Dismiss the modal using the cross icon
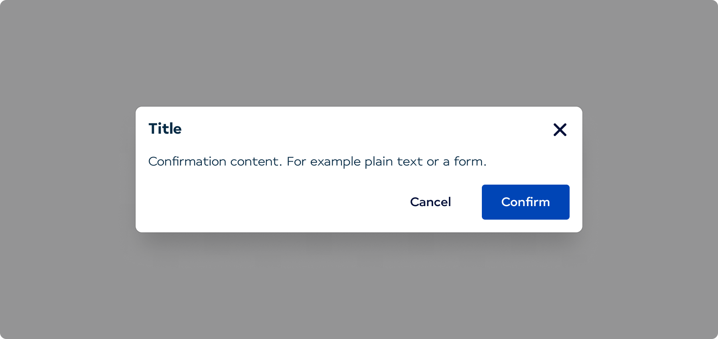Image resolution: width=718 pixels, height=339 pixels. [x=560, y=130]
